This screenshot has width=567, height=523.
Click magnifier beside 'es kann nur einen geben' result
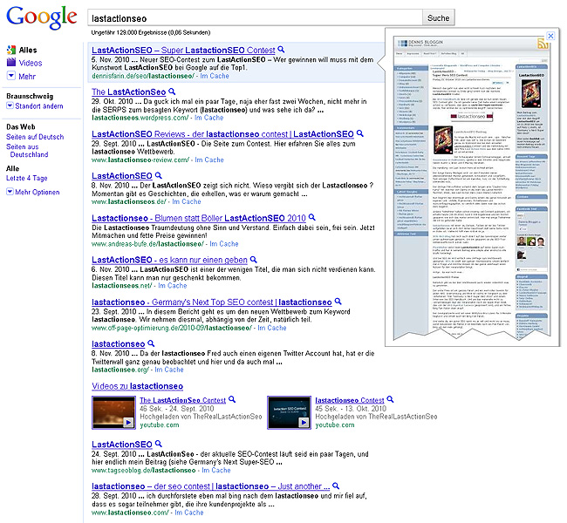pos(254,259)
